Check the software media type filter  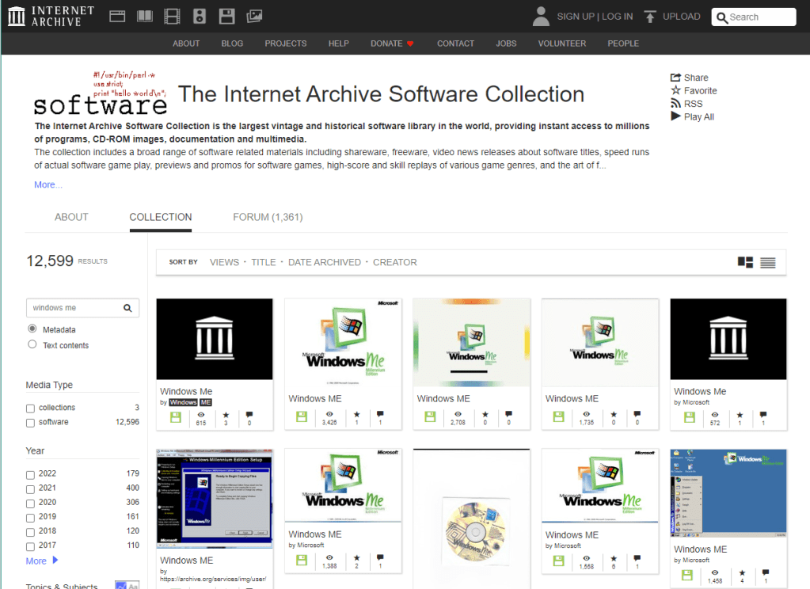(29, 422)
